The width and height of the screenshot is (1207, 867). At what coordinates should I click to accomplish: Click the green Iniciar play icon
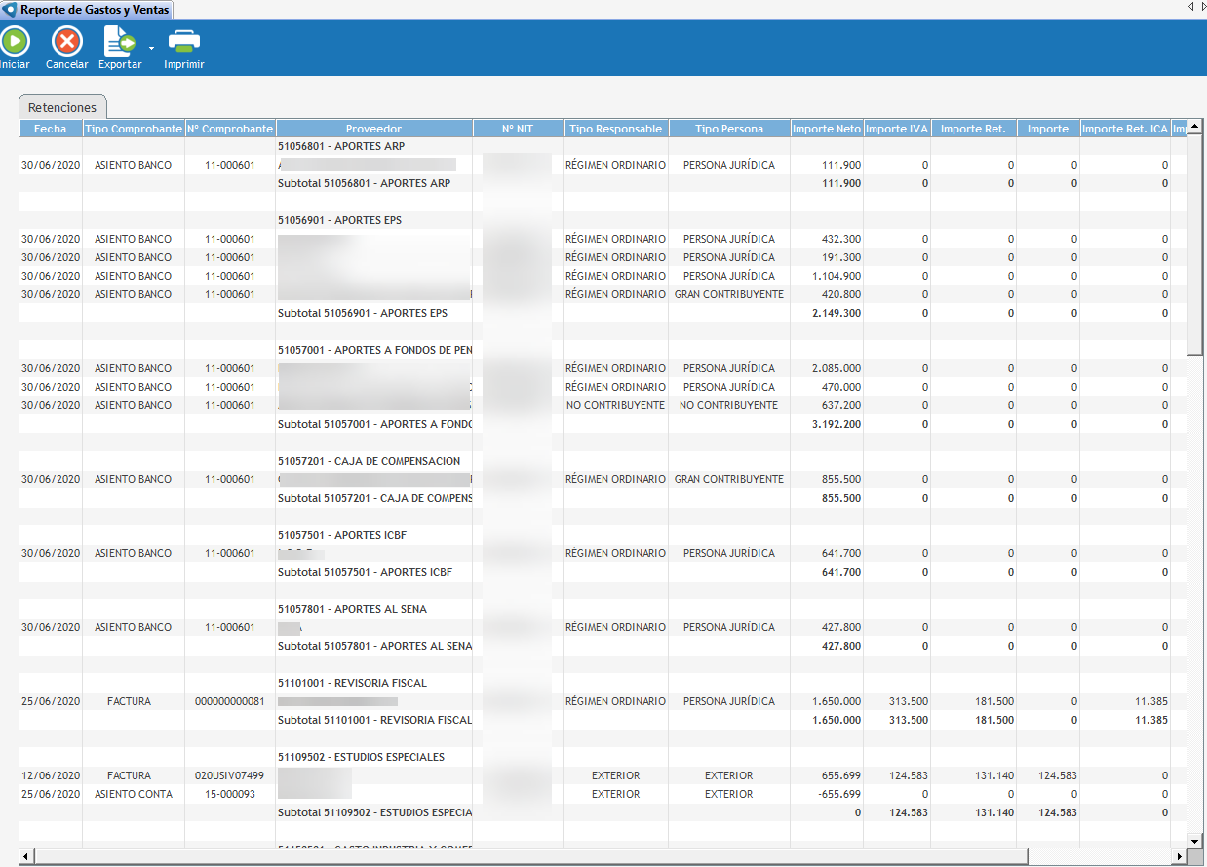pos(15,41)
